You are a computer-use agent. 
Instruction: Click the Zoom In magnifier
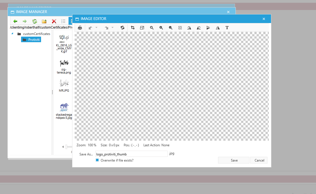(161, 28)
